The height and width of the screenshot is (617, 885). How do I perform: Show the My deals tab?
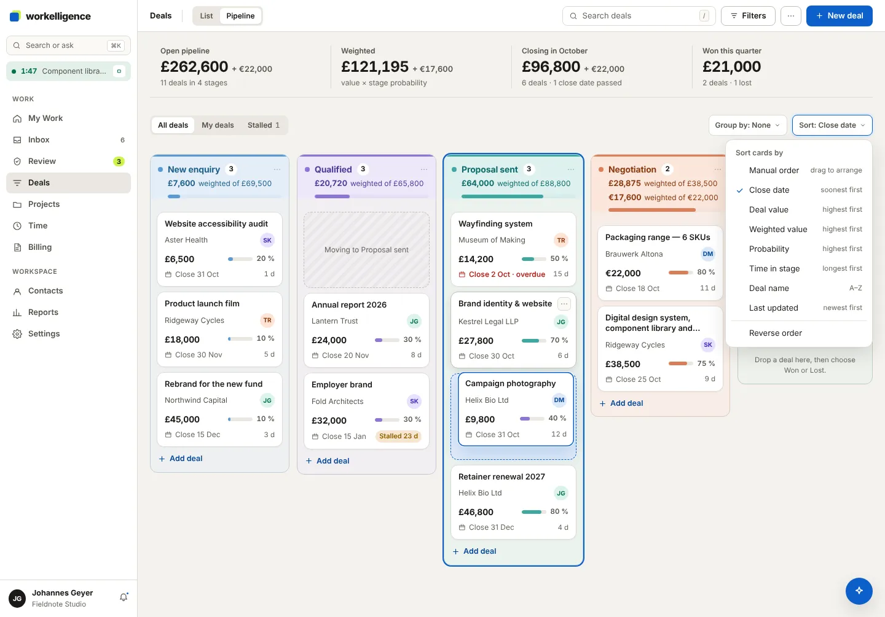tap(218, 125)
